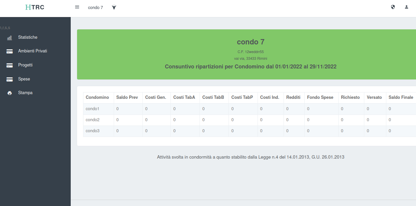Select Progetti from the sidebar

click(x=25, y=65)
